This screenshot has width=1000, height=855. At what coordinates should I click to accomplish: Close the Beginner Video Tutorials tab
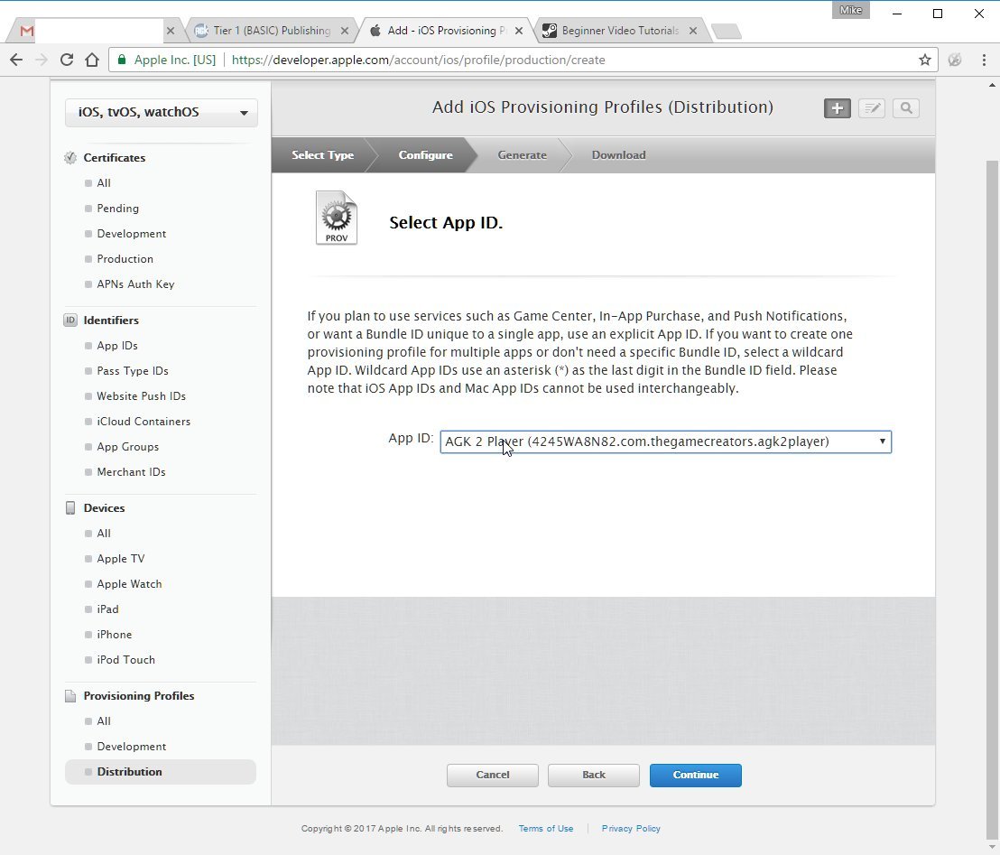[x=692, y=31]
